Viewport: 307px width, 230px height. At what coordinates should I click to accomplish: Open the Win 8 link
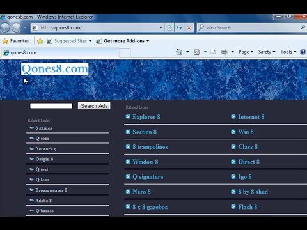(246, 132)
